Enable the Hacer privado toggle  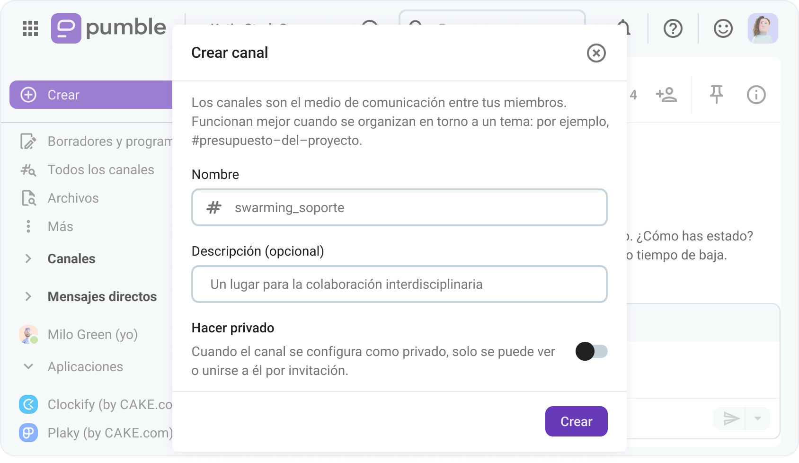(591, 351)
